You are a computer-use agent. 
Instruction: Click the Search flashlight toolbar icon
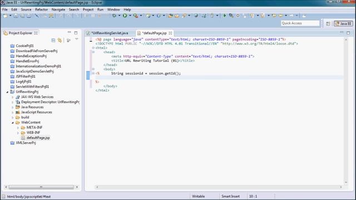click(x=184, y=16)
